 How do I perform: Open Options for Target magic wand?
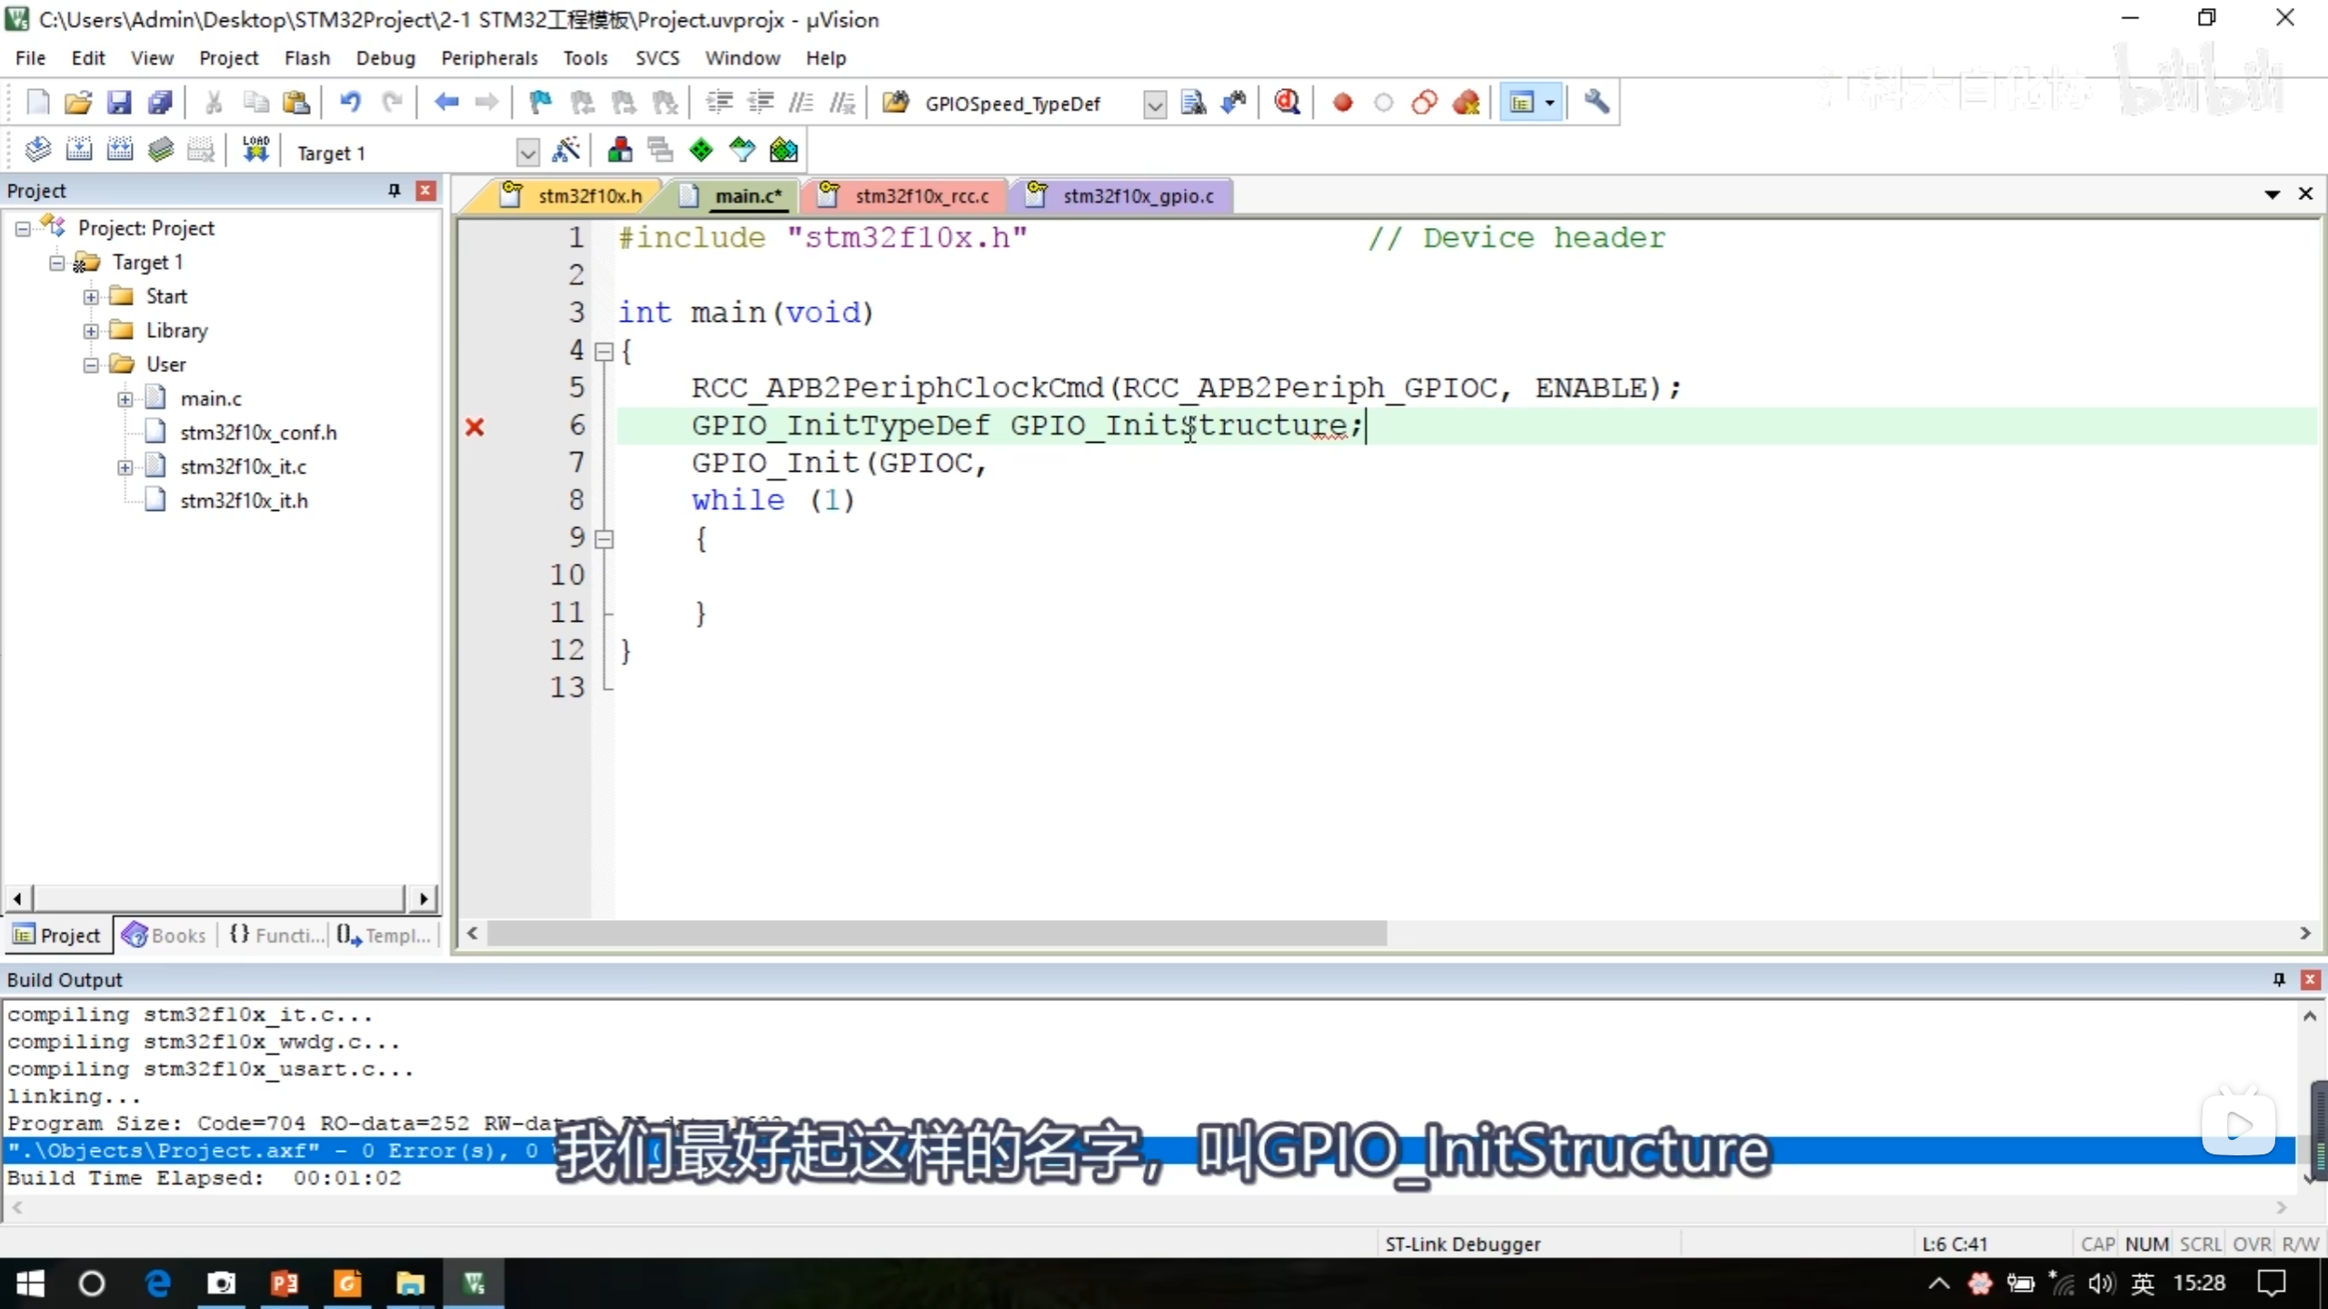click(566, 151)
